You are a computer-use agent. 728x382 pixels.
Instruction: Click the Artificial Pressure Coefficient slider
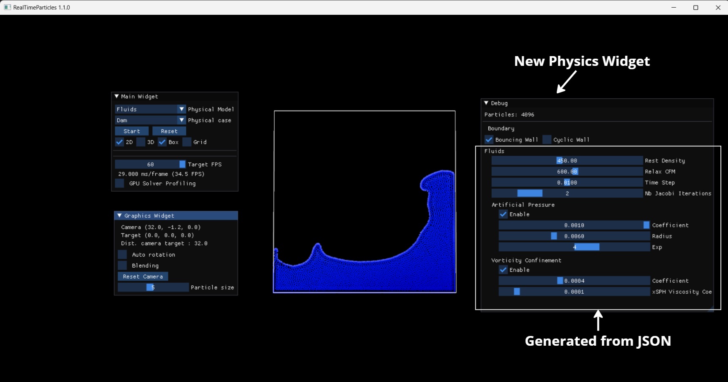[574, 225]
